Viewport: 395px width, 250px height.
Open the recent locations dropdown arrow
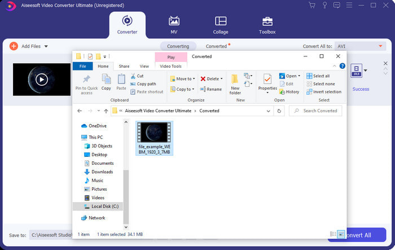coord(99,111)
